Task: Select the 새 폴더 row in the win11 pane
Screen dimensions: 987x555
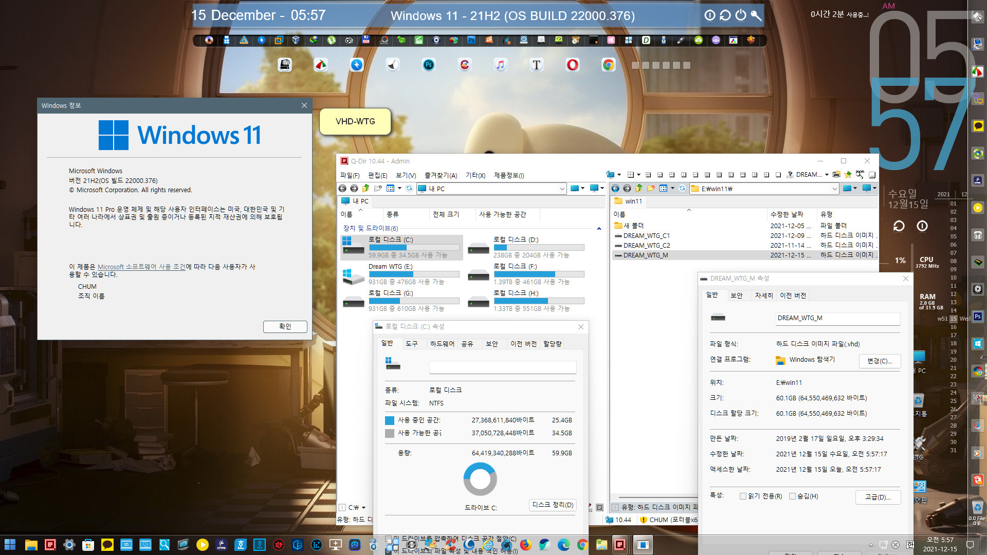Action: (744, 226)
